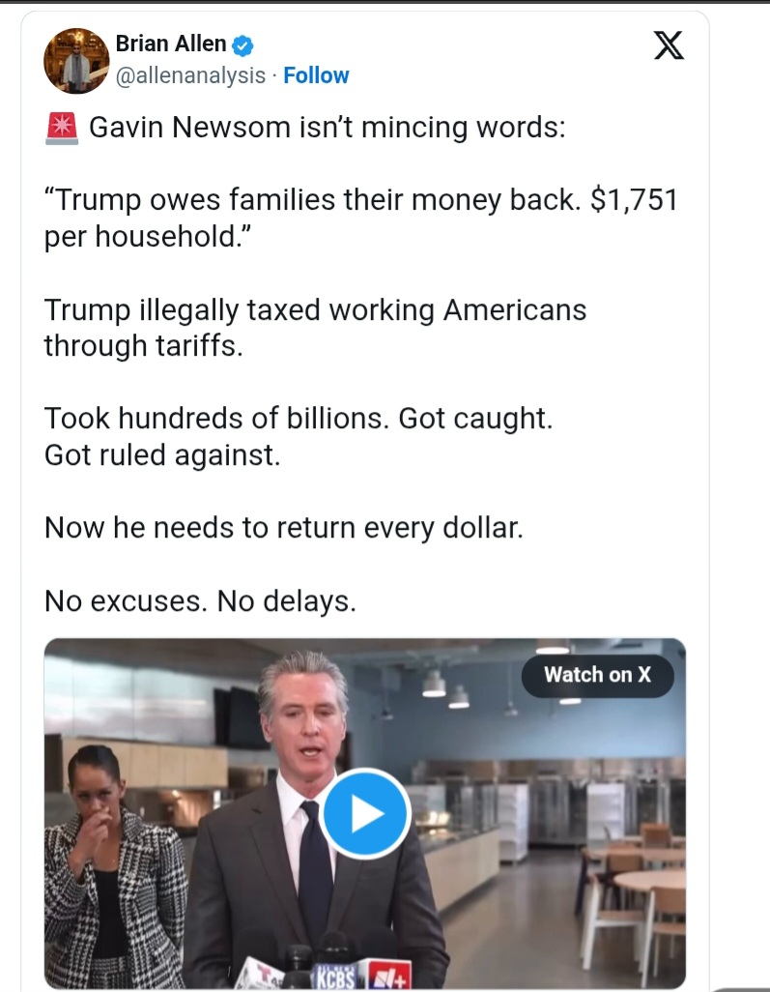This screenshot has height=992, width=770.
Task: Click the "Trump illegally taxed working Americans" paragraph
Action: pyautogui.click(x=315, y=327)
